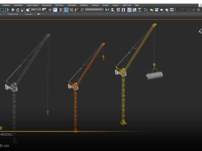Viewport: 202px width, 151px height.
Task: Click the gray cargo load hanging from yellow crane
Action: tap(154, 75)
